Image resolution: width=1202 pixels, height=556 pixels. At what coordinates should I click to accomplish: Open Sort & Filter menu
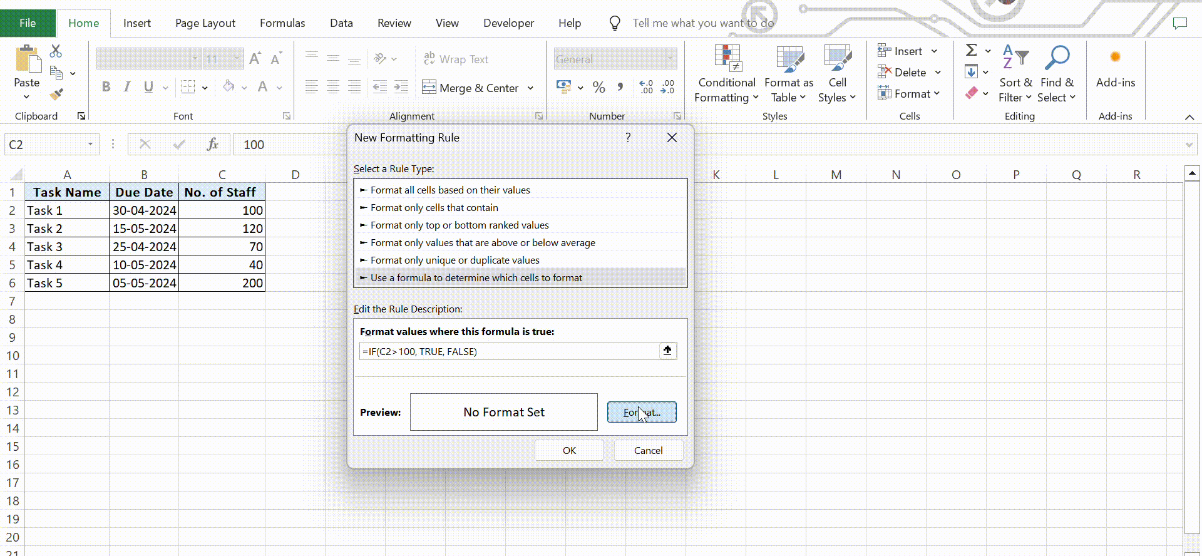pyautogui.click(x=1015, y=74)
